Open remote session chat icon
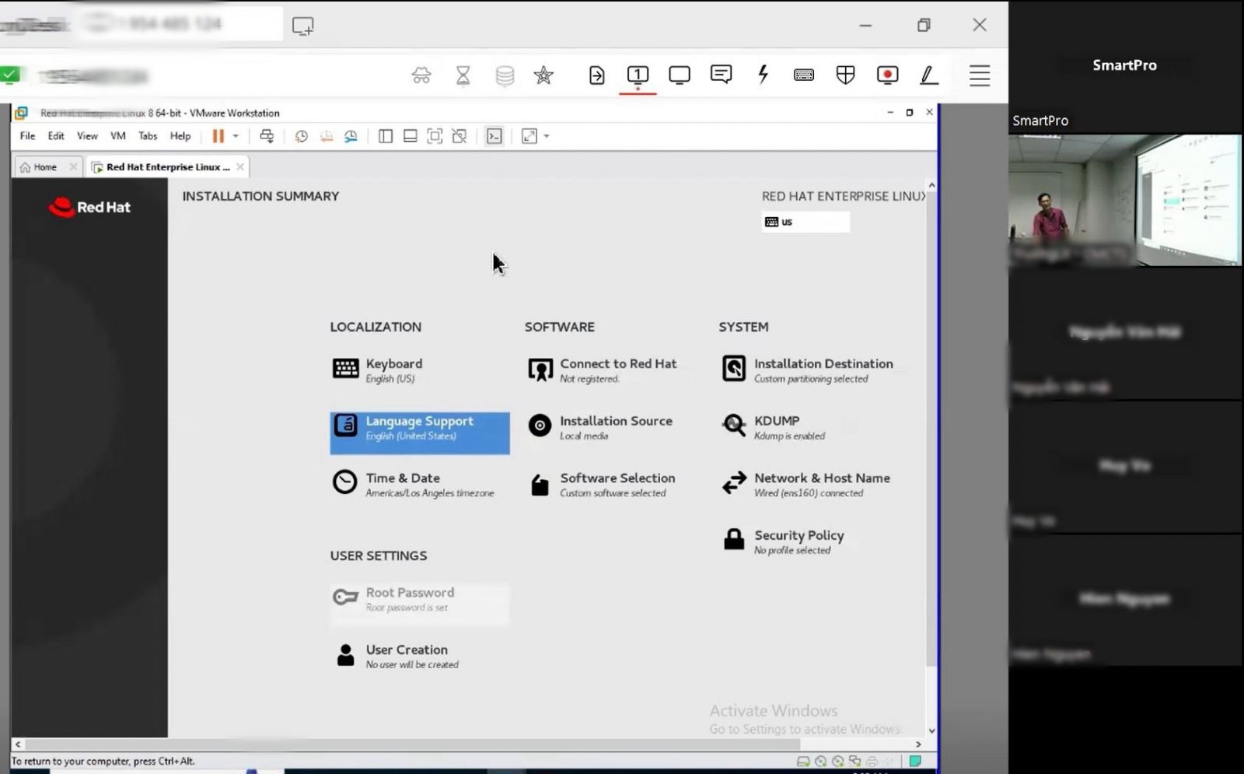This screenshot has width=1244, height=774. pyautogui.click(x=721, y=75)
